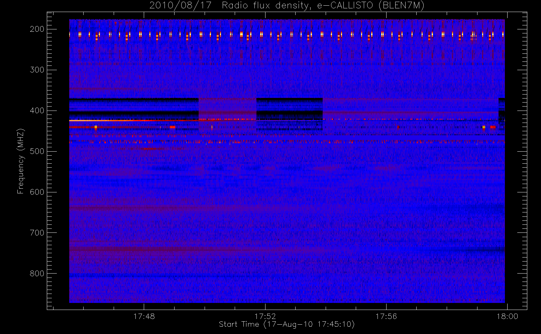Screen dimensions: 541x334
Task: Click the 17:52 time tick label
Action: click(265, 316)
